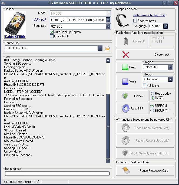Click the Job progress bar

pyautogui.click(x=57, y=173)
